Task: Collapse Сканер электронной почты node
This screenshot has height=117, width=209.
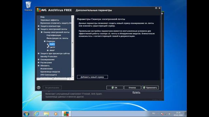Action: 41,32
